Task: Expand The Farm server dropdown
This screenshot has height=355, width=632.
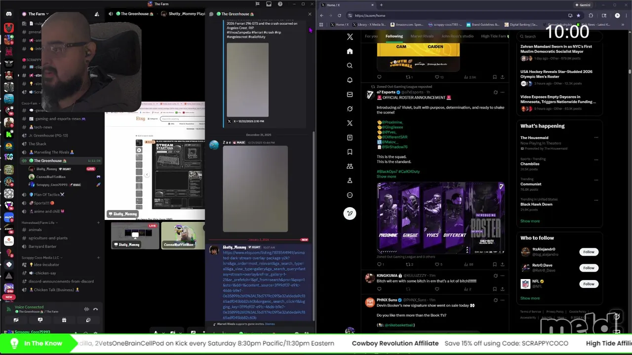Action: coord(37,14)
